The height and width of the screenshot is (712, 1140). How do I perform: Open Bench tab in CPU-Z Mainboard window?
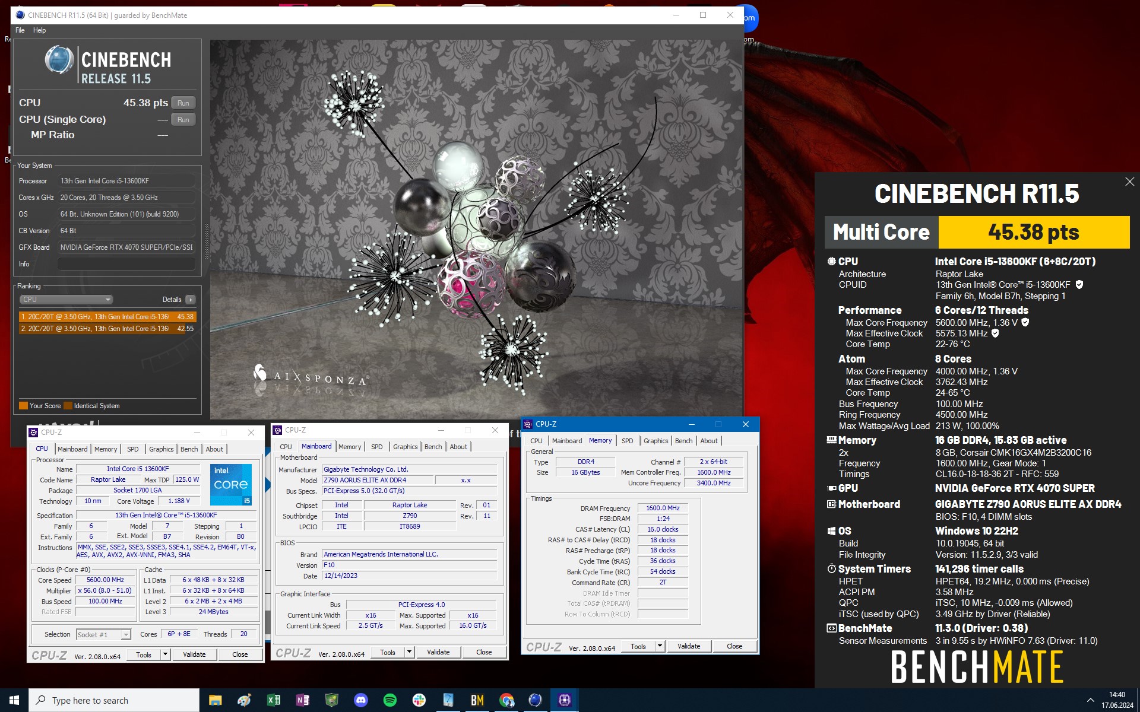(433, 447)
